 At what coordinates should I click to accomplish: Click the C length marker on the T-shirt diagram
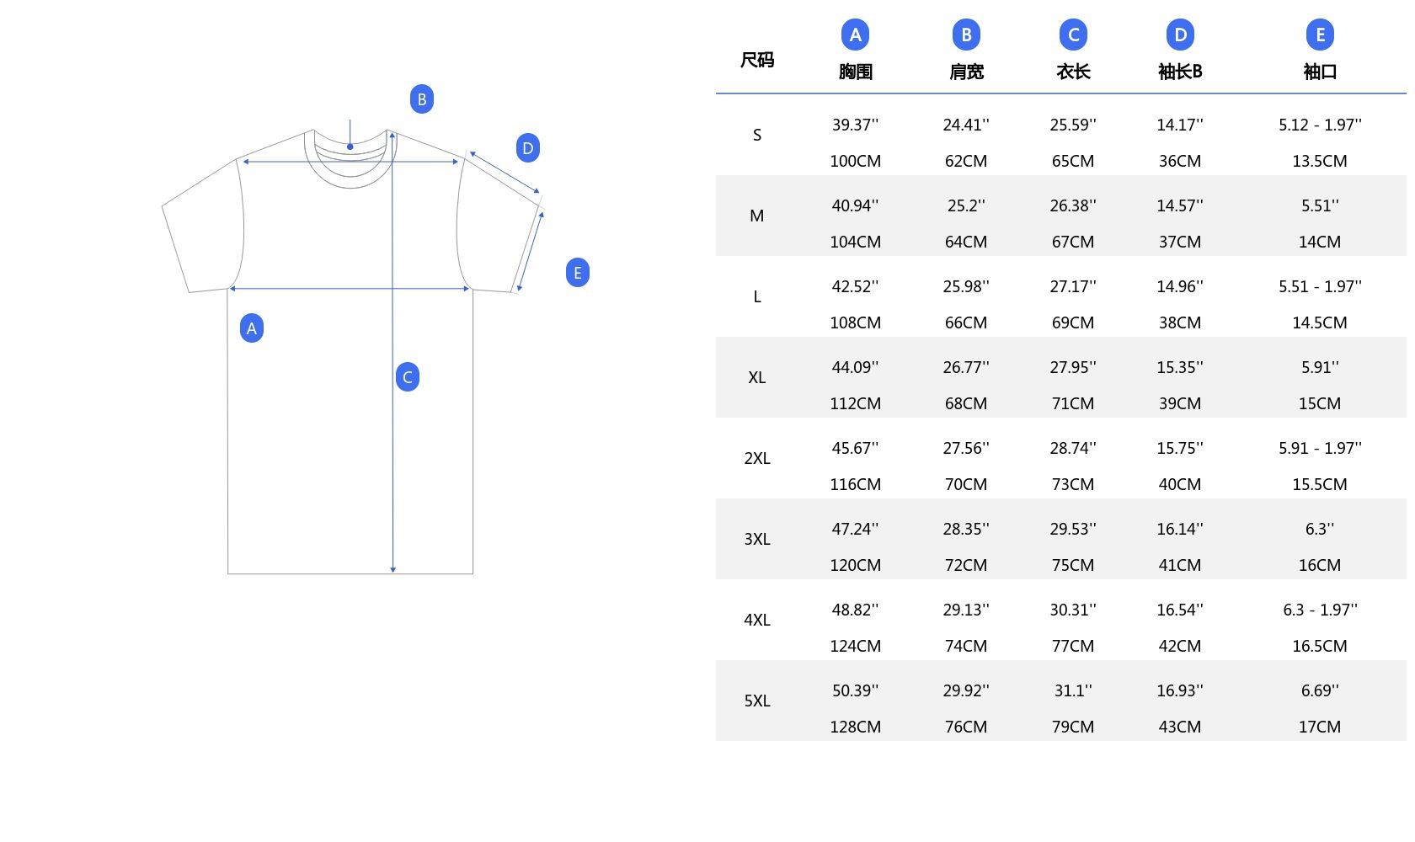(408, 377)
